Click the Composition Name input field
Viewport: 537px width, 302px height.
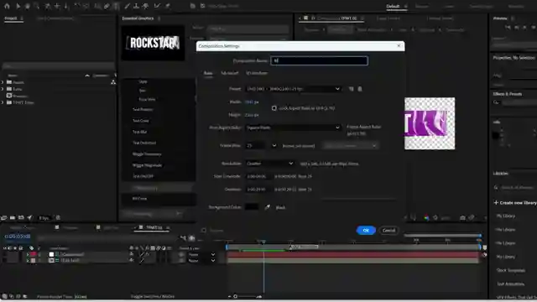tap(319, 60)
